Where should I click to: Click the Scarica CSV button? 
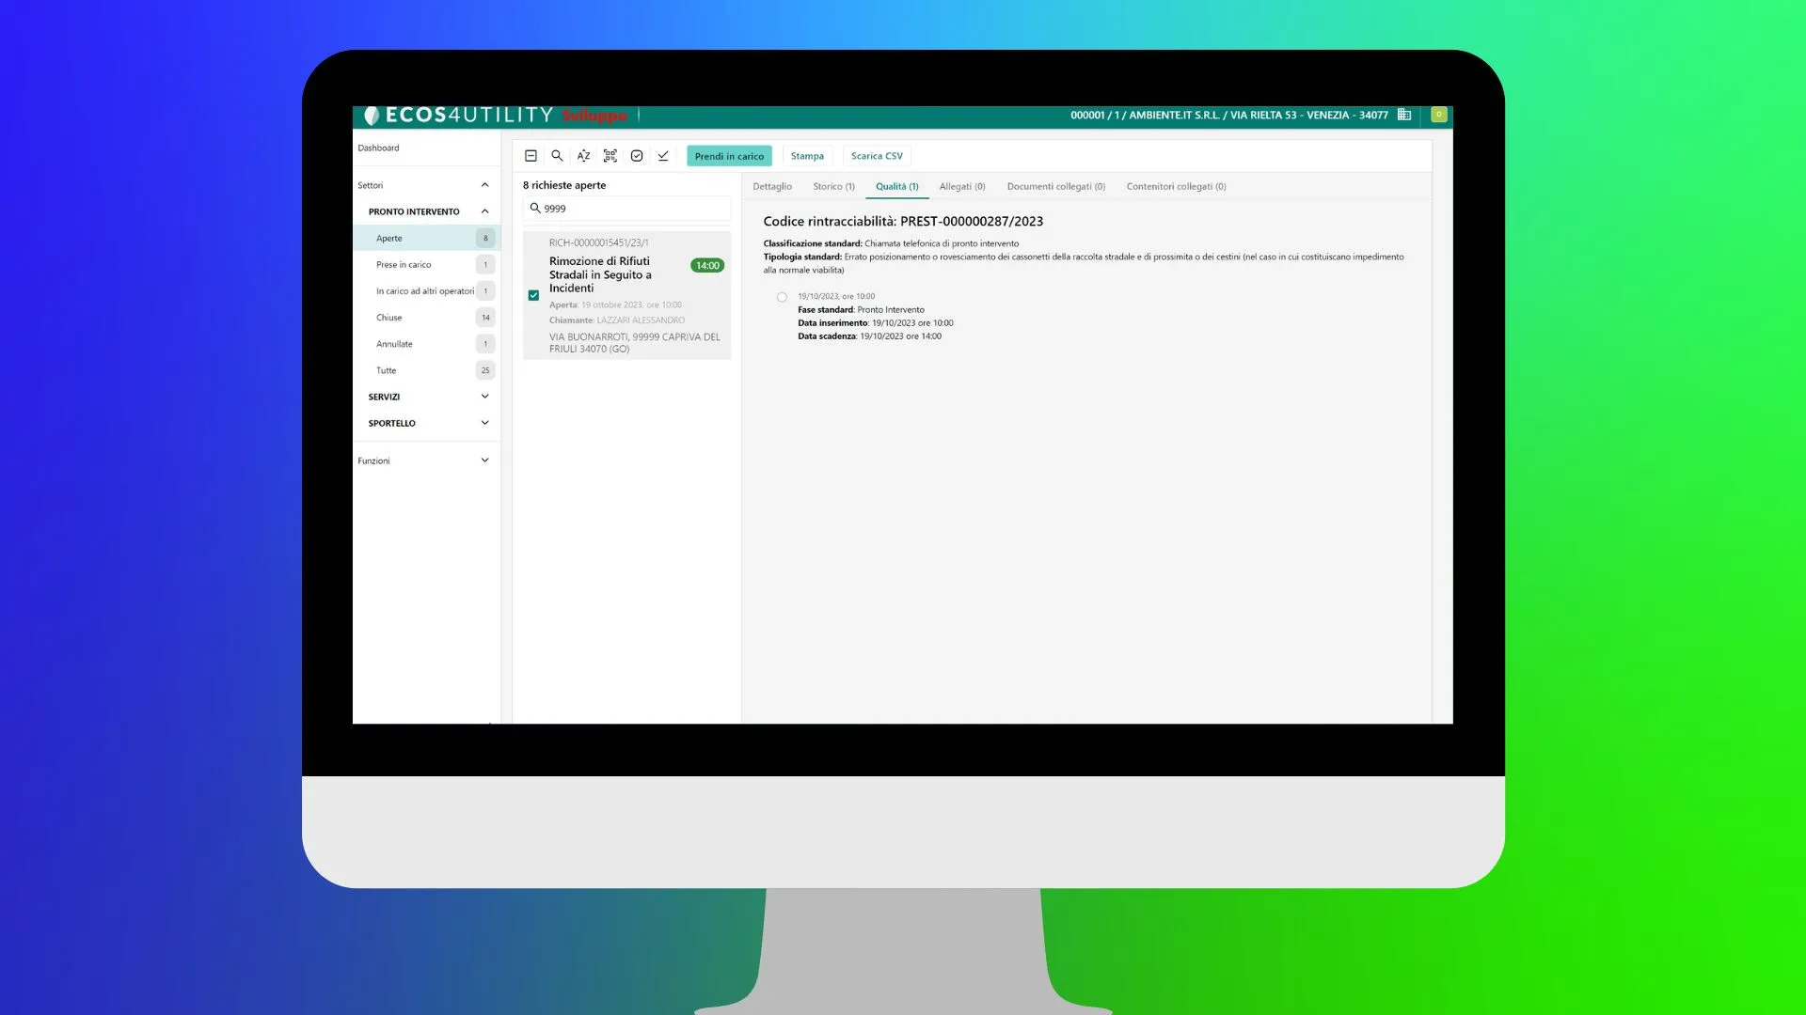(876, 156)
